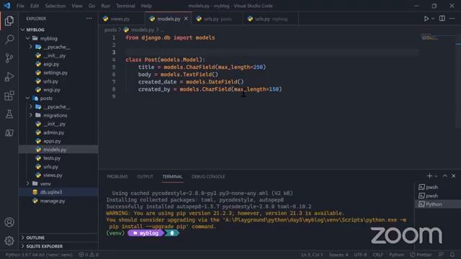The width and height of the screenshot is (461, 259).
Task: Open manage.py in the explorer
Action: pyautogui.click(x=53, y=201)
